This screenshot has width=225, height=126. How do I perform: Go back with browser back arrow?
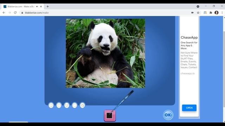click(4, 13)
